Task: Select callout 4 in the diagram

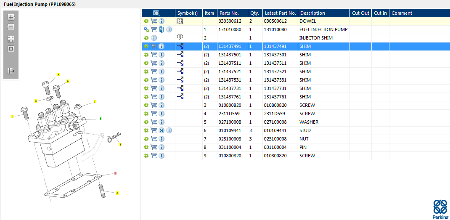Action: click(x=58, y=74)
